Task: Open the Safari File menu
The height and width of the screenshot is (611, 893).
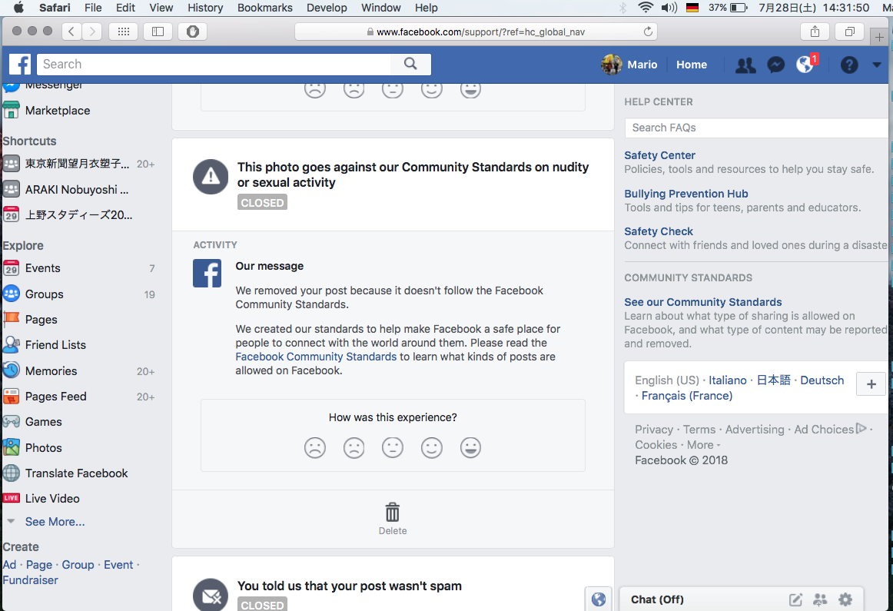Action: click(93, 8)
